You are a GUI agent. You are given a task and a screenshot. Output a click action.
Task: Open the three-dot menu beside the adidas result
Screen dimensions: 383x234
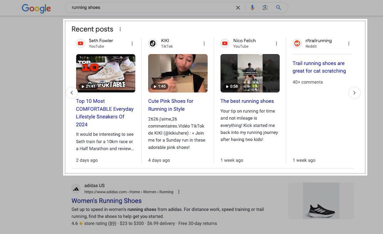[178, 192]
